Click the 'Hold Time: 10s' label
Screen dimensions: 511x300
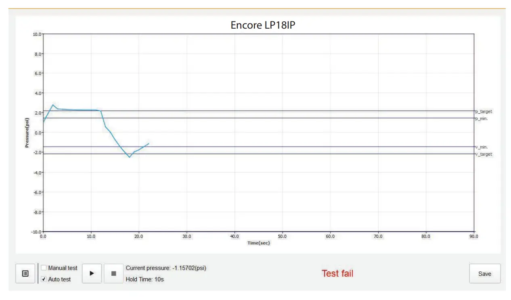[145, 279]
